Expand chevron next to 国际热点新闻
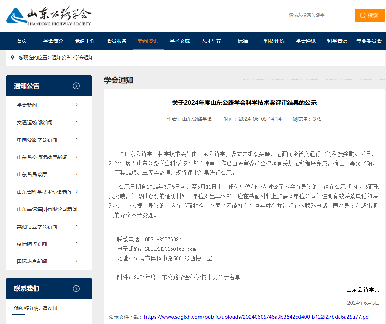Image resolution: width=386 pixels, height=324 pixels. click(77, 261)
